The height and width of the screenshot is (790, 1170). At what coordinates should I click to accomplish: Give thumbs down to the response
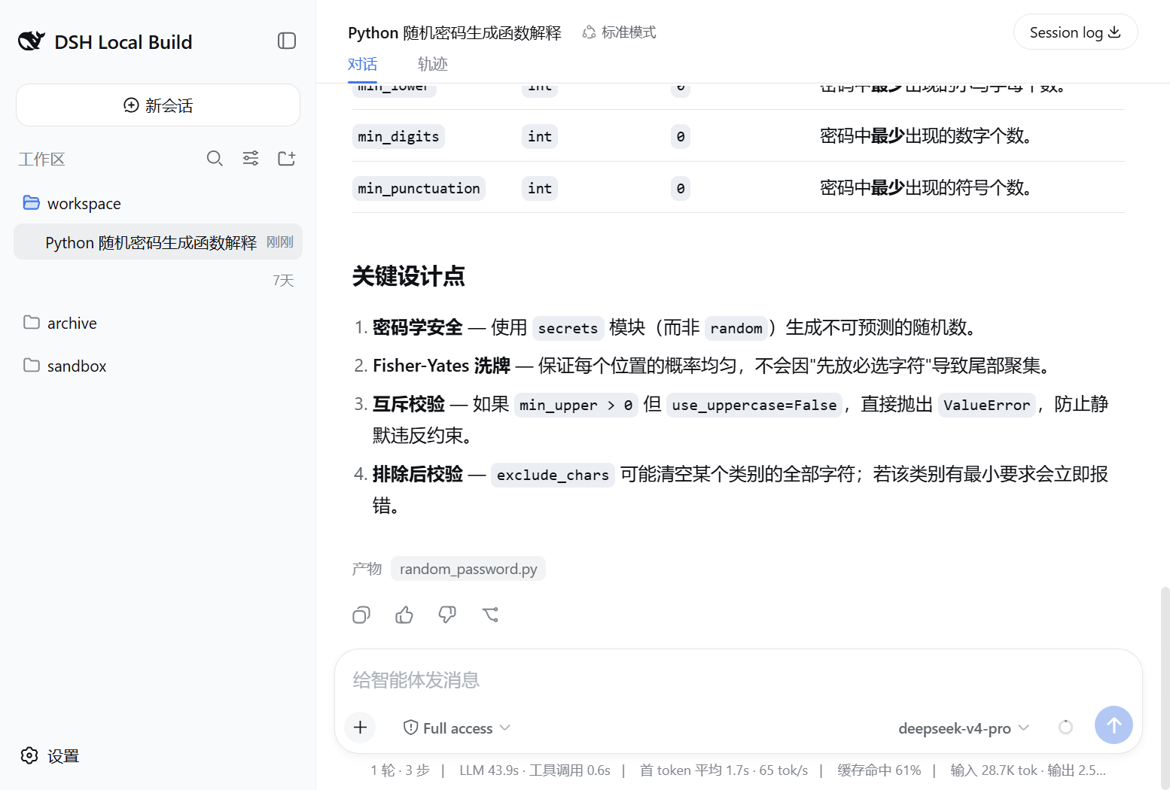pos(447,615)
